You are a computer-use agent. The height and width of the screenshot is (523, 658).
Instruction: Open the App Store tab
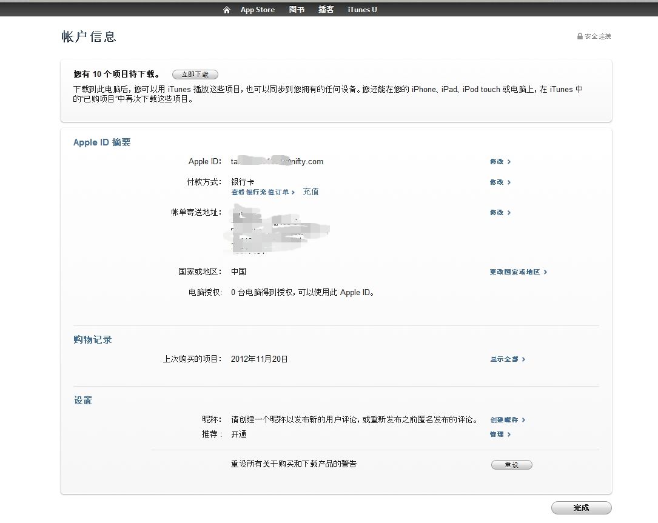[x=257, y=10]
